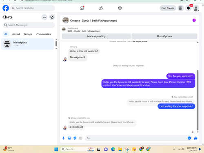Click the Windows taskbar Search box

(x=77, y=149)
